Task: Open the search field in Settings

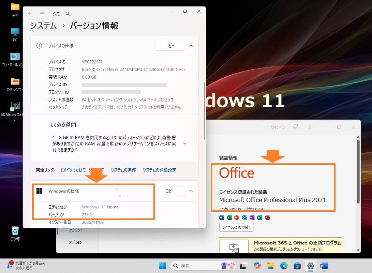Action: pyautogui.click(x=68, y=14)
